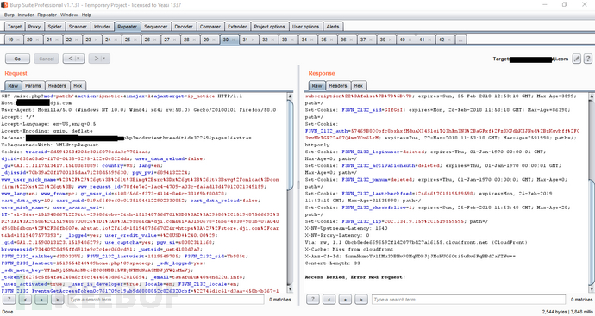Viewport: 595px width, 316px height.
Task: Close Repeater tab 32 with its x
Action: pyautogui.click(x=272, y=40)
